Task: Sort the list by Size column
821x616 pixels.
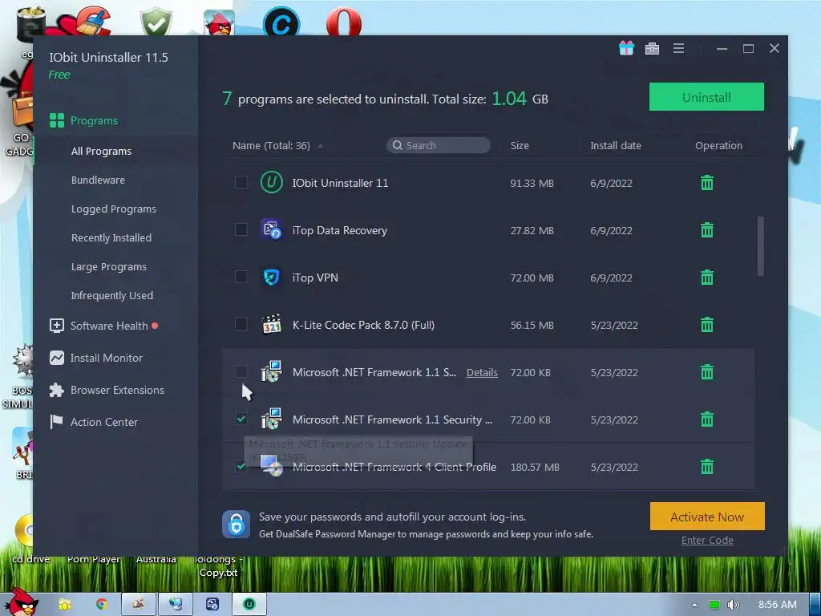Action: [520, 146]
